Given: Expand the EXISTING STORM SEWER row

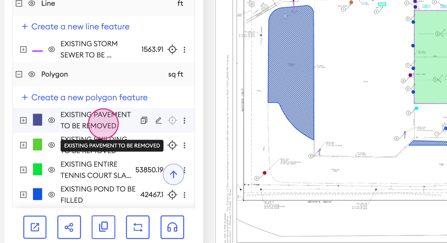Looking at the screenshot, I should (23, 49).
